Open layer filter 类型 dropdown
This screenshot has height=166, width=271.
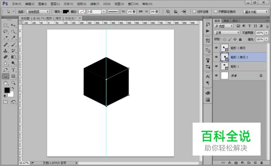pyautogui.click(x=223, y=26)
